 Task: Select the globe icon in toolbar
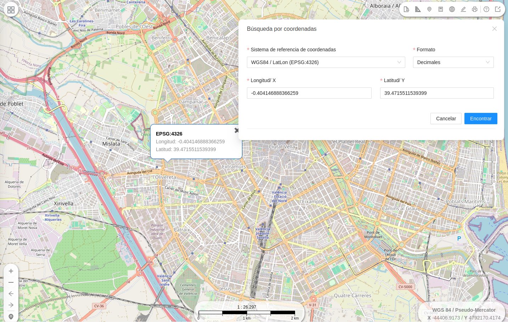pyautogui.click(x=452, y=9)
